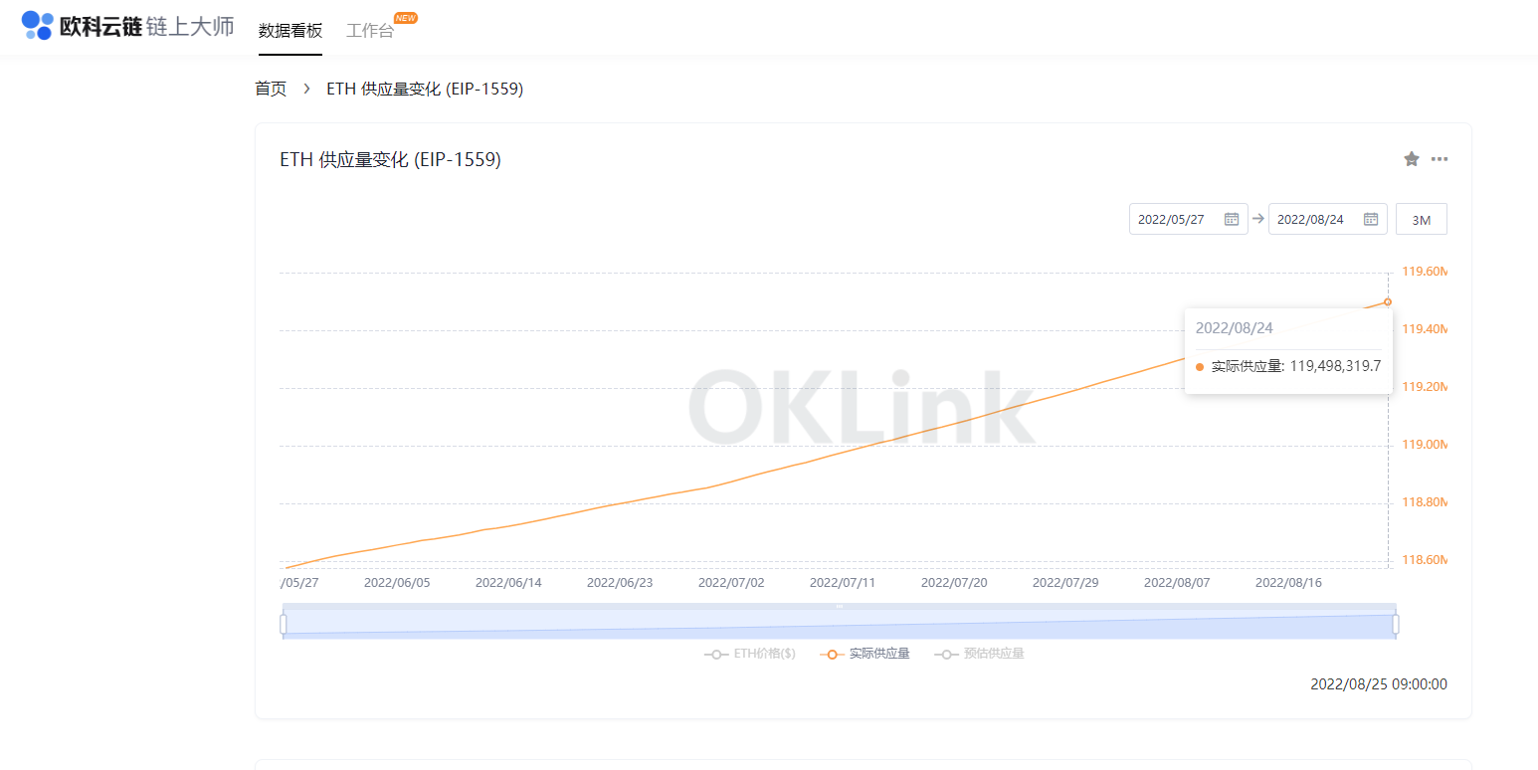The width and height of the screenshot is (1538, 770).
Task: Click start date calendar icon
Action: tap(1231, 219)
